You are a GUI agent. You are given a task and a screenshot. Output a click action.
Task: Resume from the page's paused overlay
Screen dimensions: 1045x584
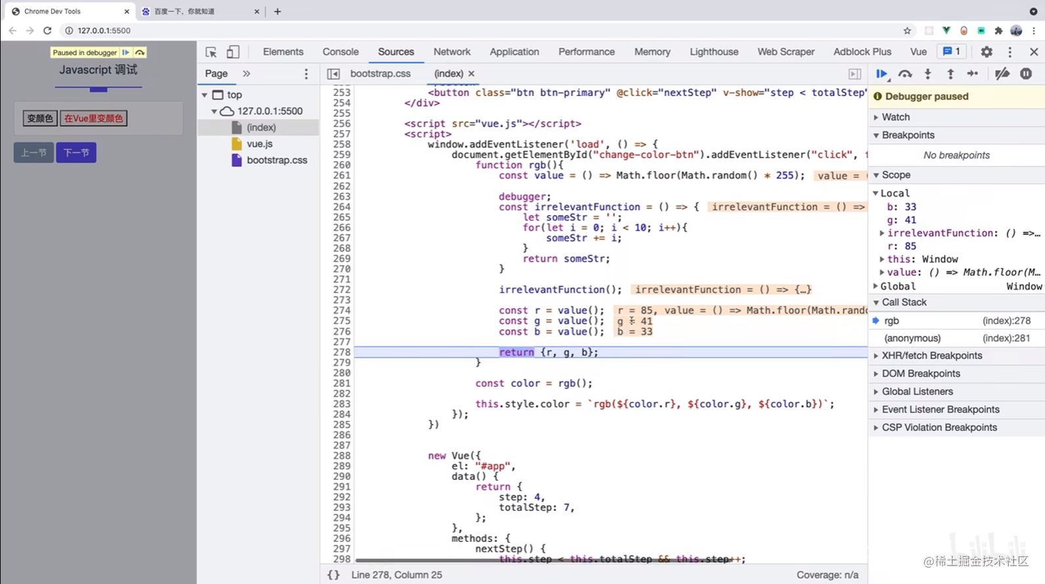pos(126,53)
